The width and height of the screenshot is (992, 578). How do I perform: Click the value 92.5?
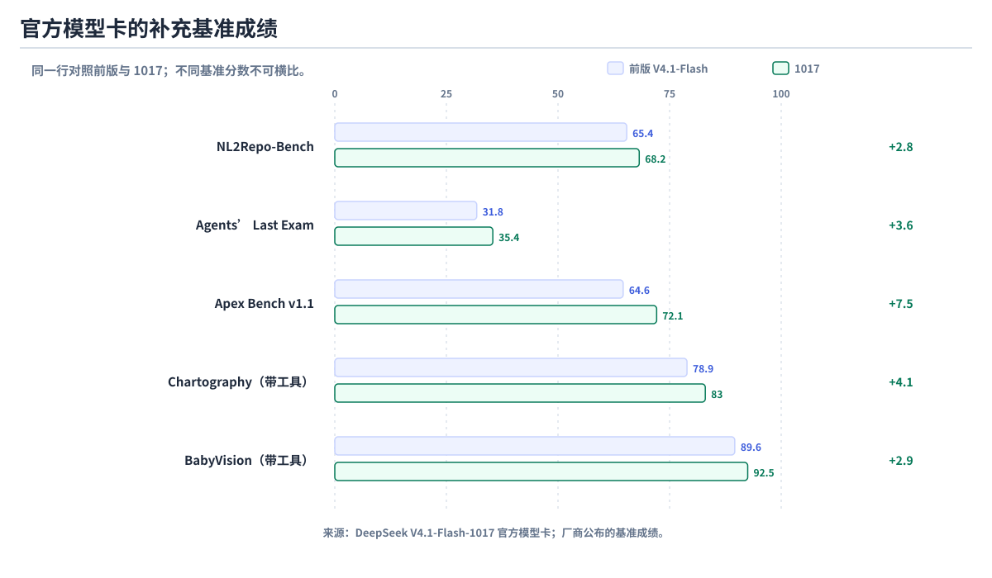click(763, 473)
